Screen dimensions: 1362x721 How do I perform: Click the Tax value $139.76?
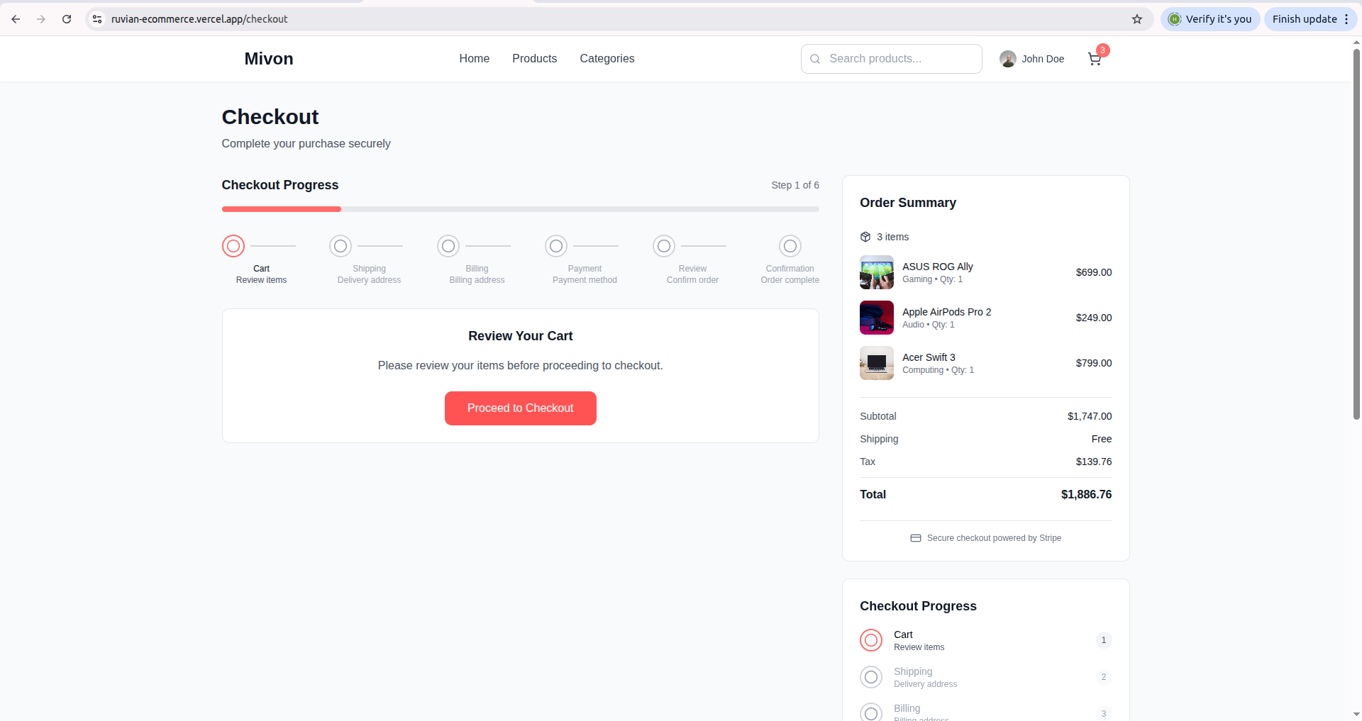[1094, 462]
